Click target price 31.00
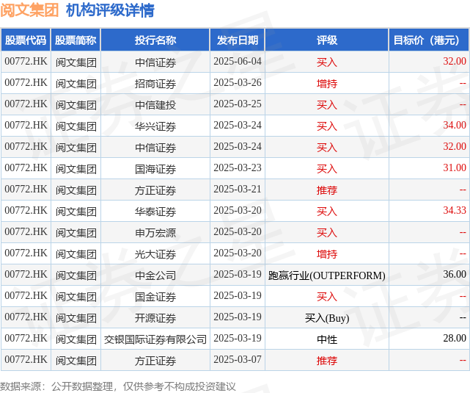The width and height of the screenshot is (470, 393). (455, 167)
